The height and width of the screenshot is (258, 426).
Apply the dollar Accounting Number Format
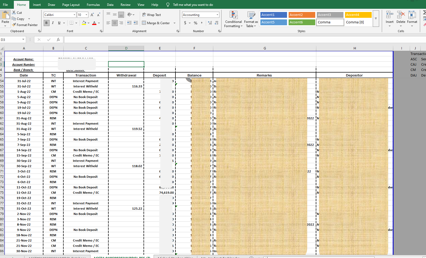[x=185, y=23]
